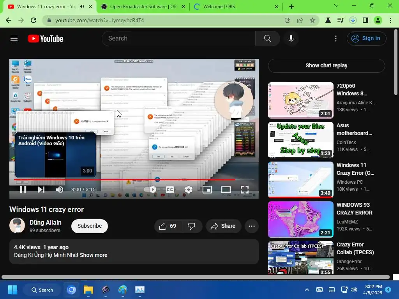Expand the description with Show more

click(94, 255)
